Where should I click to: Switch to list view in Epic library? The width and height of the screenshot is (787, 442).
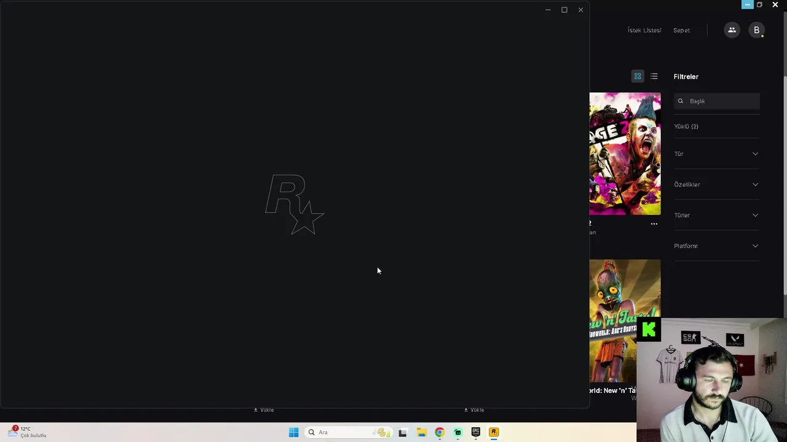point(654,76)
